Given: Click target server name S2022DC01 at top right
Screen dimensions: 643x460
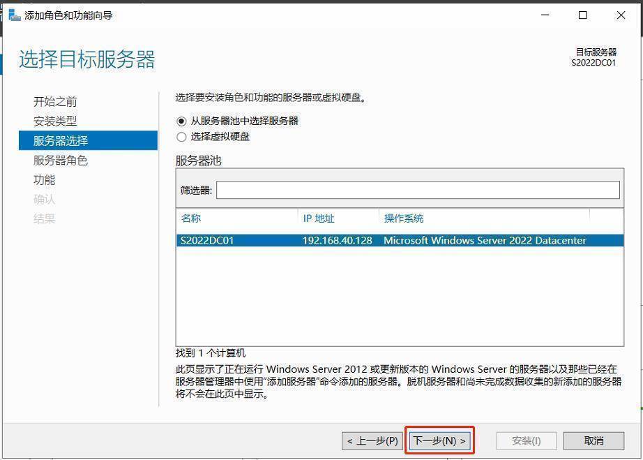Looking at the screenshot, I should (x=593, y=63).
